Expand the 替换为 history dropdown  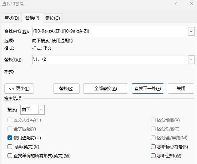coord(191,60)
